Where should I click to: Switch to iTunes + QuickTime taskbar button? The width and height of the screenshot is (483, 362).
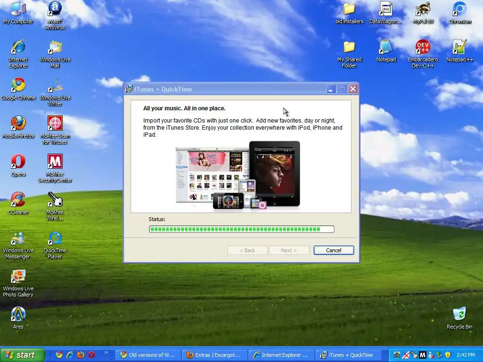348,355
